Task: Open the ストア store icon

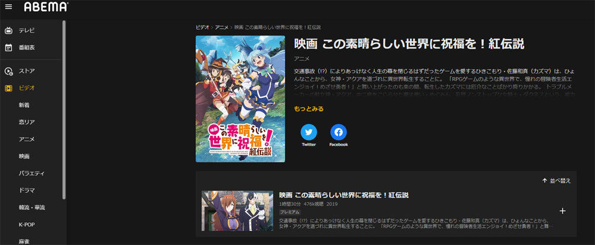Action: [8, 71]
